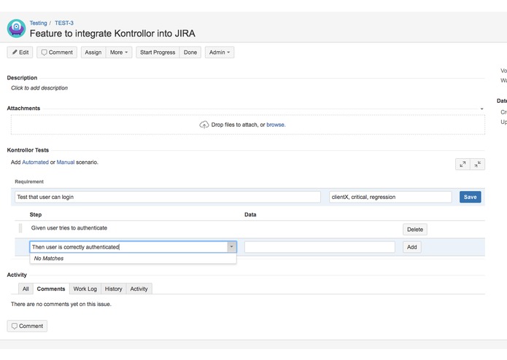Add the new step with Add button

pos(412,247)
